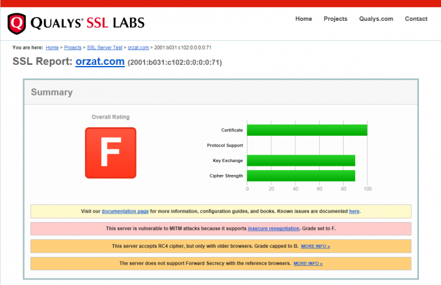Click the Key Exchange score bar
The image size is (441, 285).
pos(301,160)
